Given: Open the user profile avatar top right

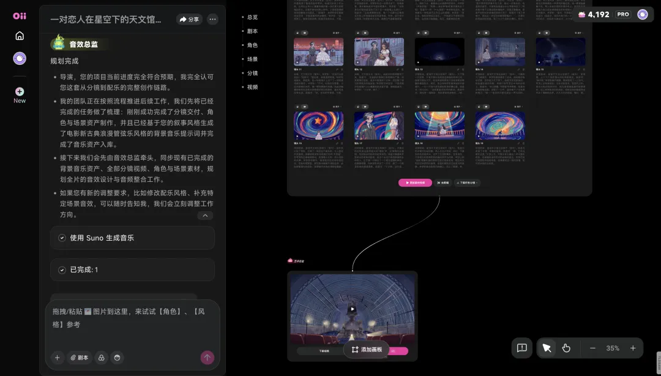Looking at the screenshot, I should 643,14.
